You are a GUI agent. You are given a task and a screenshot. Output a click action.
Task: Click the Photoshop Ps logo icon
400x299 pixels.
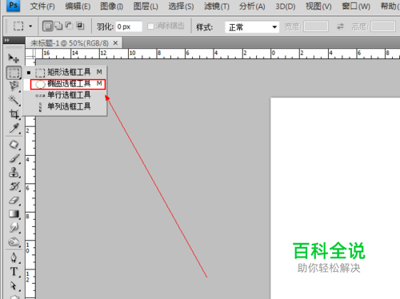[x=13, y=6]
